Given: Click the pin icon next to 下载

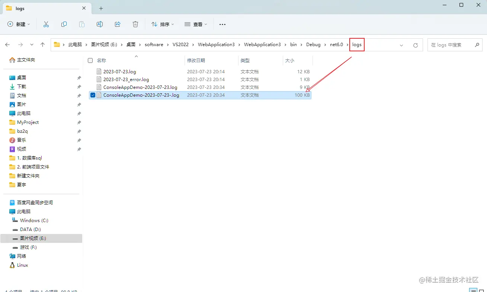Looking at the screenshot, I should (x=79, y=87).
